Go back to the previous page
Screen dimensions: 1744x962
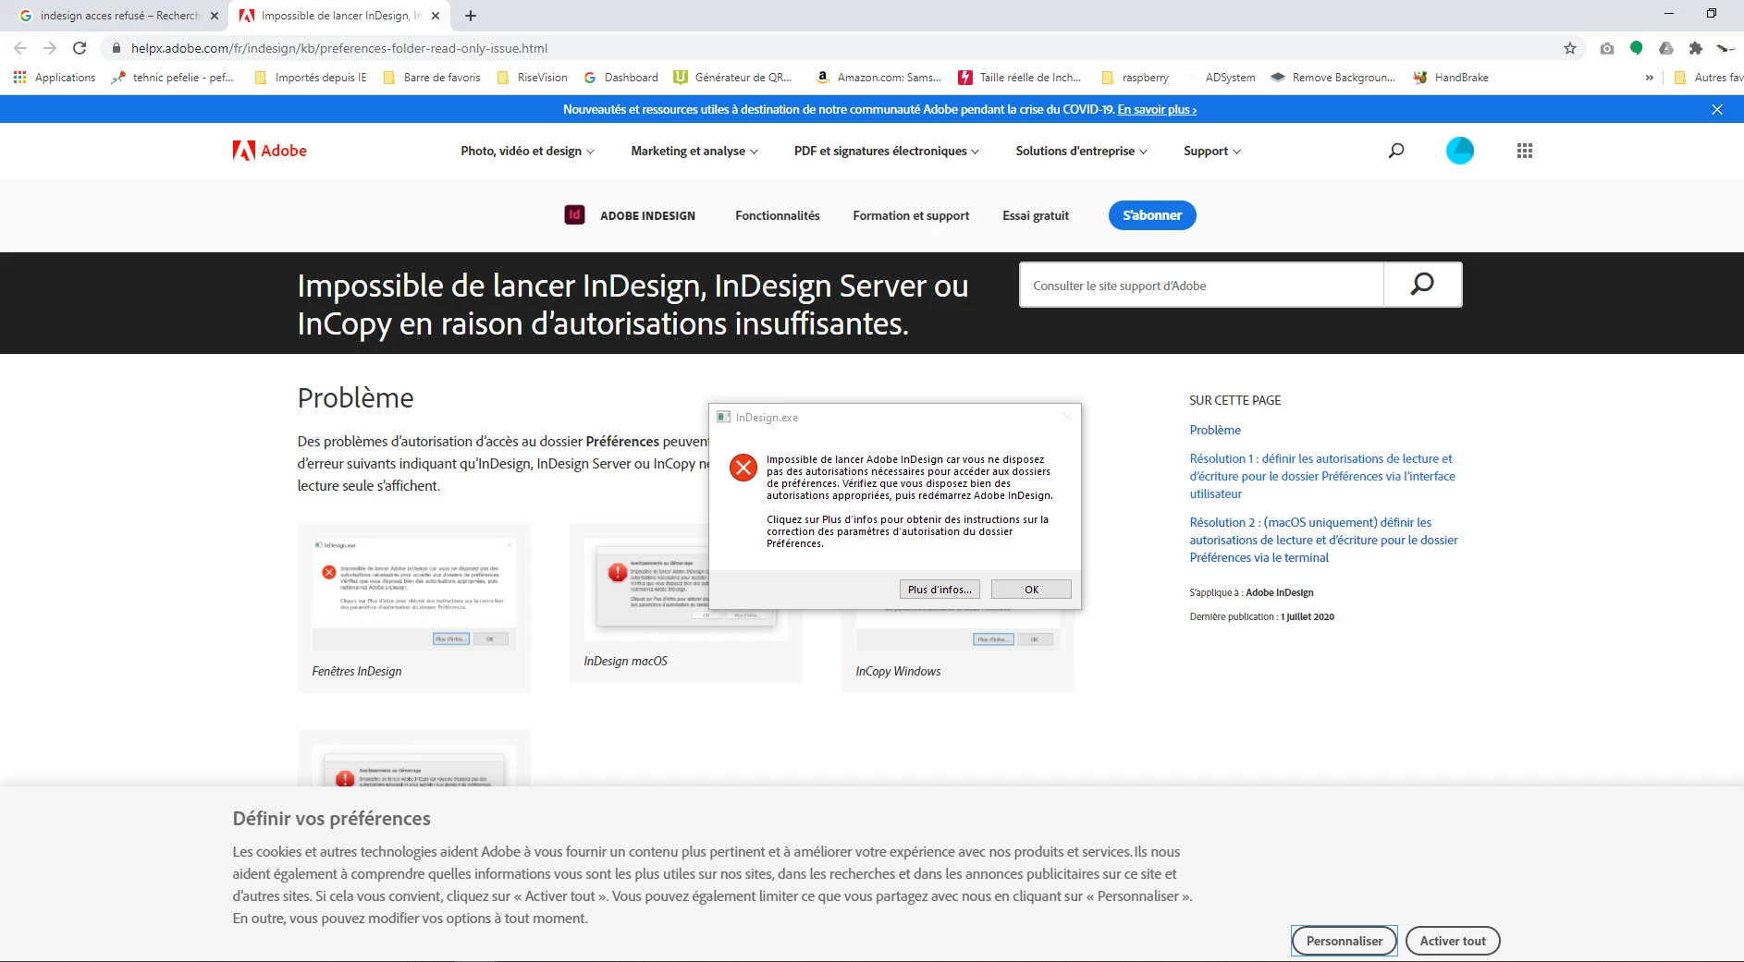tap(20, 48)
